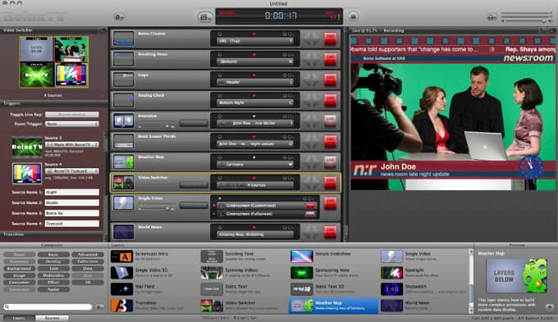Open the Boinx Crawler settings dropdown

(255, 41)
